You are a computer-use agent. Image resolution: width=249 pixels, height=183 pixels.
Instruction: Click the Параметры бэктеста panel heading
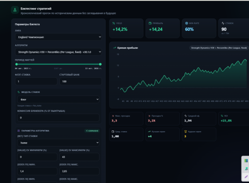[27, 24]
